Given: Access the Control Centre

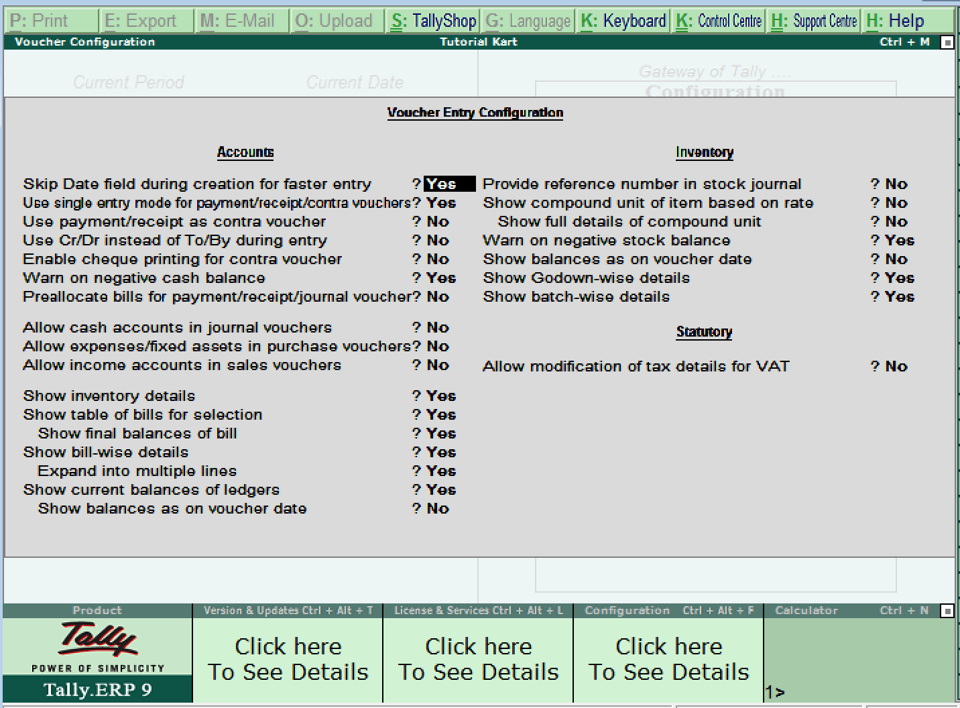Looking at the screenshot, I should pos(718,20).
